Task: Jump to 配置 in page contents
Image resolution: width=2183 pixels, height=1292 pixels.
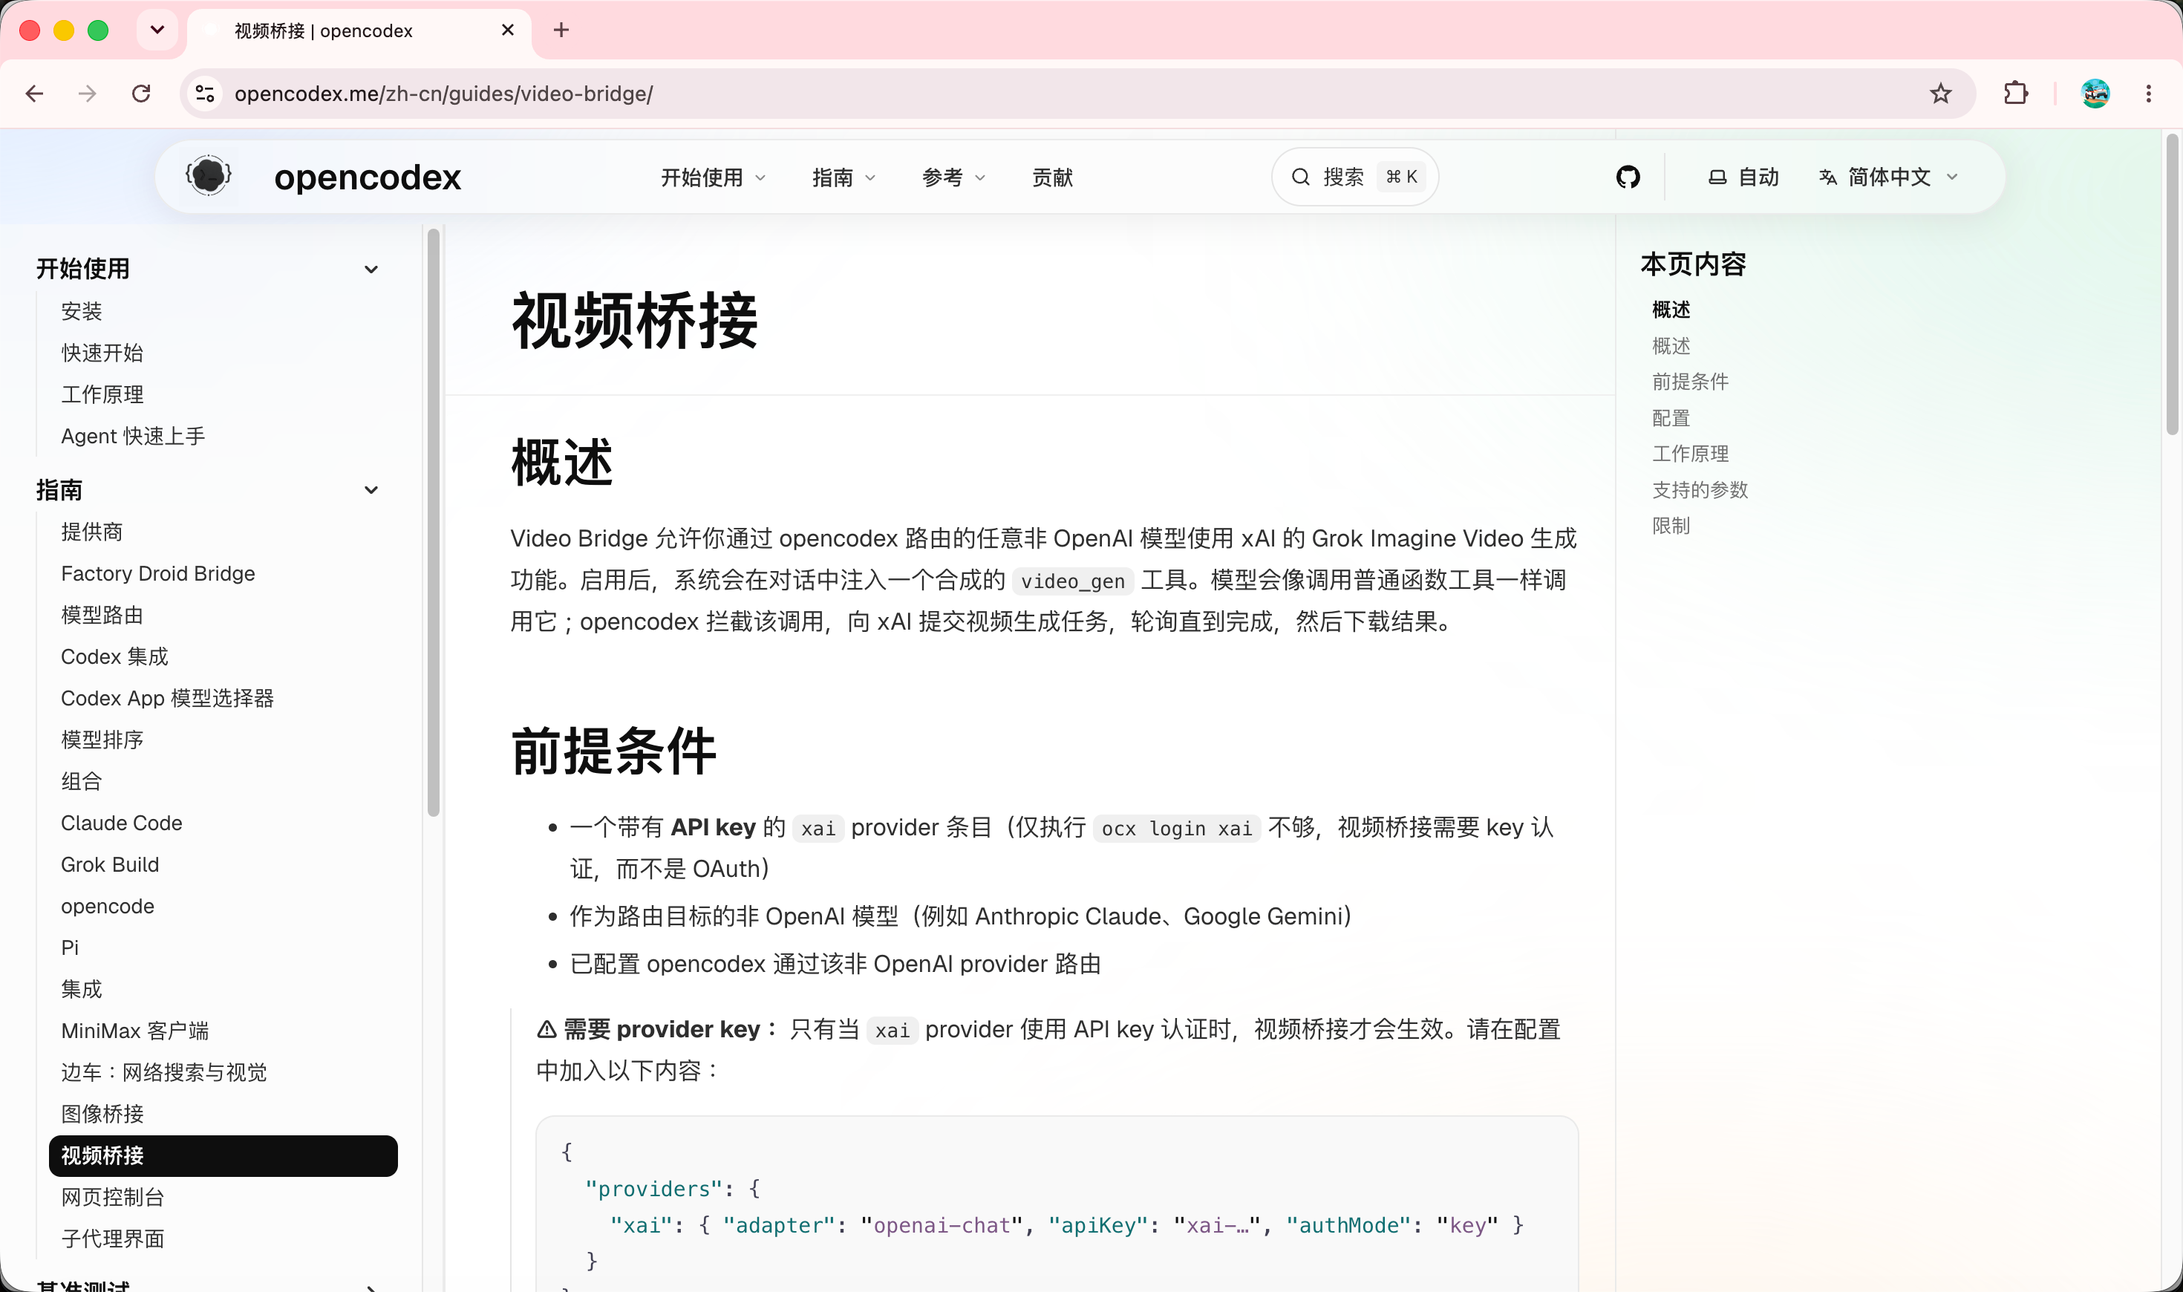Action: pyautogui.click(x=1671, y=419)
